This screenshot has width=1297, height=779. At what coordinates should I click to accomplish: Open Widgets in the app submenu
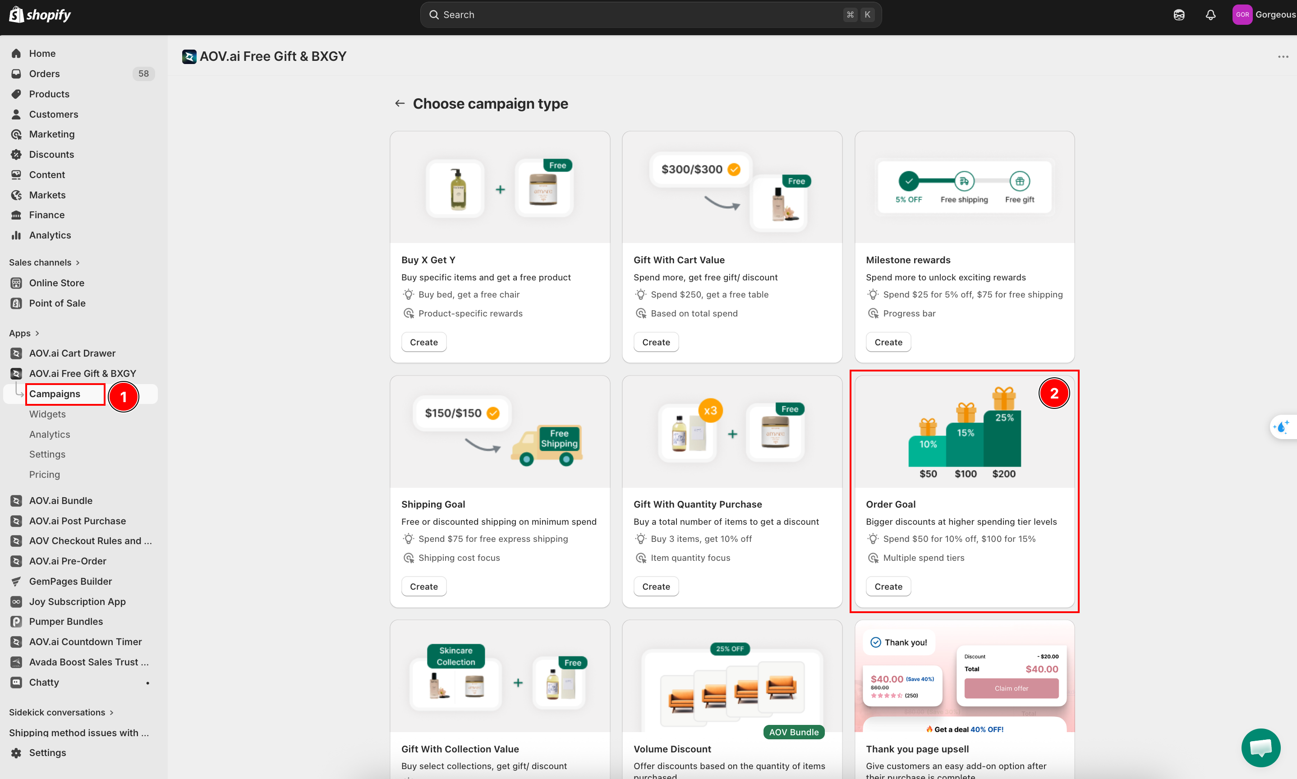pyautogui.click(x=47, y=414)
